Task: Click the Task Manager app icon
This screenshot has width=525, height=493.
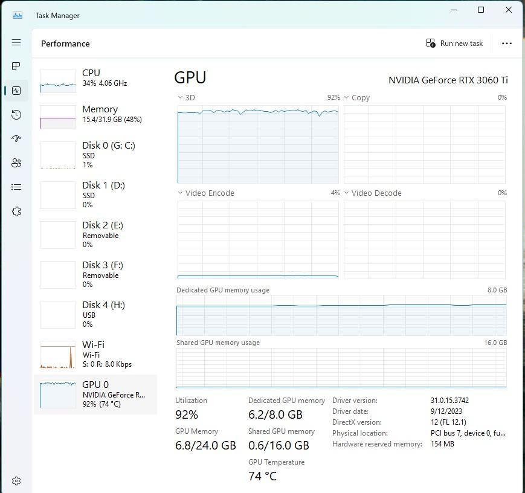Action: click(x=18, y=16)
